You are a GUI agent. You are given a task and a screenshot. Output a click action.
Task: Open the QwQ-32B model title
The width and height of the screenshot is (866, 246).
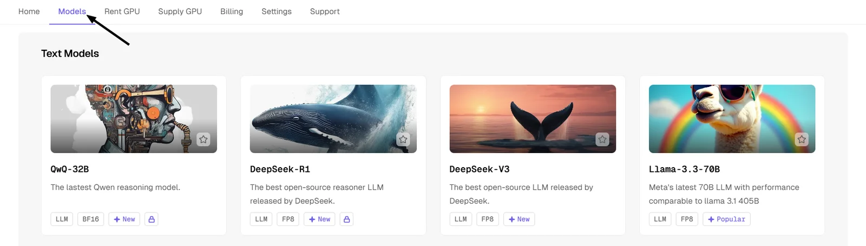point(70,169)
